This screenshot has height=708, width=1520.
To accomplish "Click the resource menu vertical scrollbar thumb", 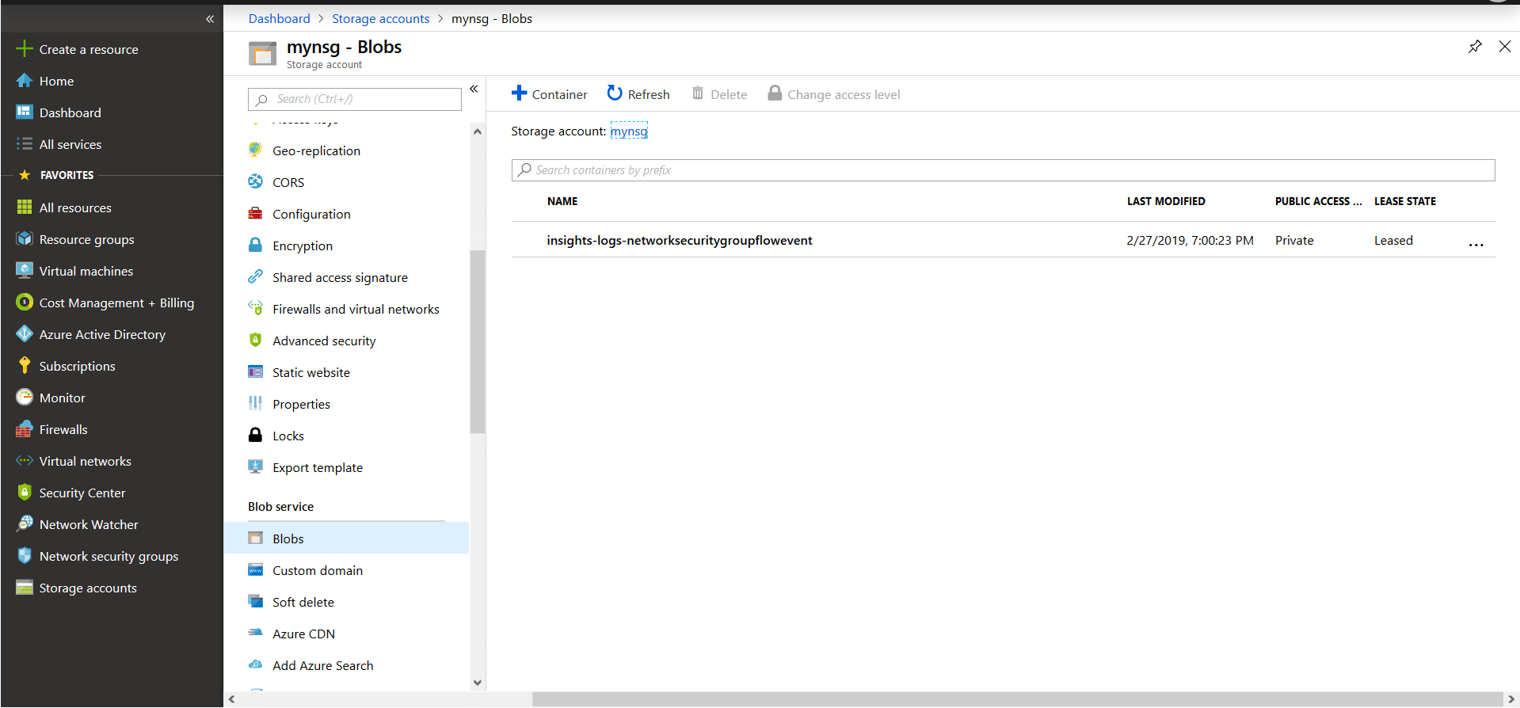I will coord(477,342).
